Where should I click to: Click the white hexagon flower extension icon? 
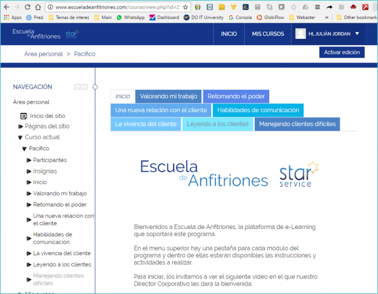click(293, 7)
